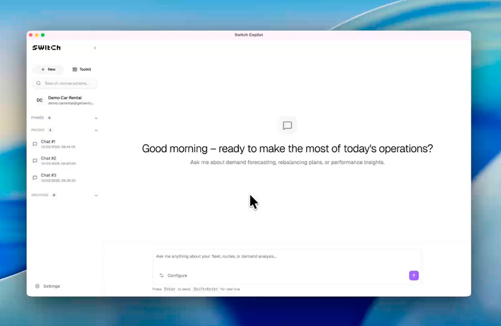Image resolution: width=501 pixels, height=326 pixels.
Task: Collapse the sidebar using the top chevron
Action: click(95, 48)
